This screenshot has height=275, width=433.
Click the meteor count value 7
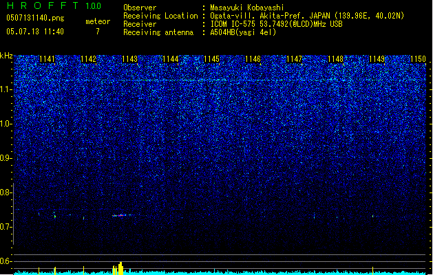[98, 32]
